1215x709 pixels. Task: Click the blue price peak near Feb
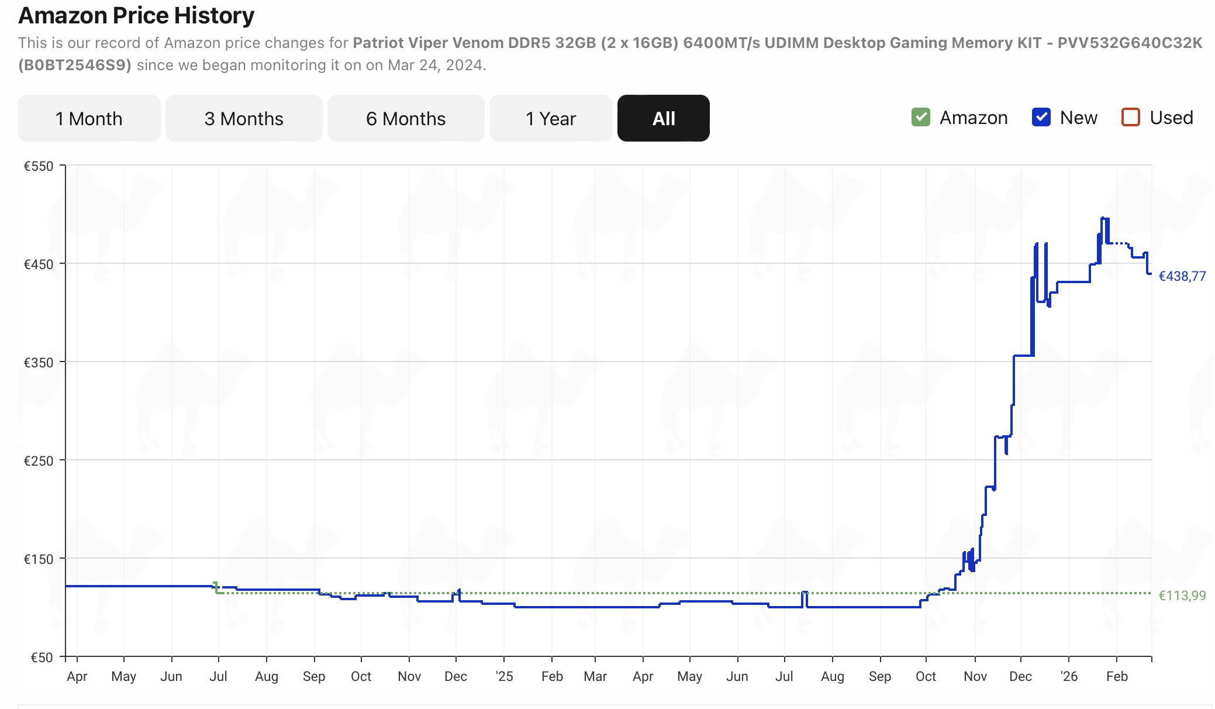pyautogui.click(x=1104, y=218)
